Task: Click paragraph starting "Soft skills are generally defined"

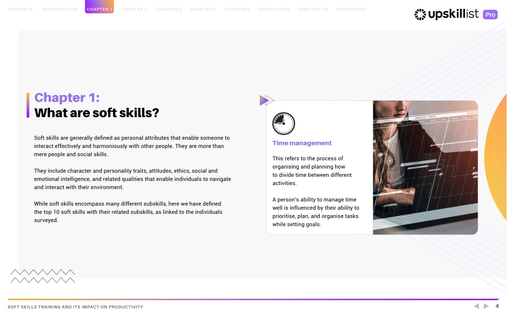Action: 132,146
